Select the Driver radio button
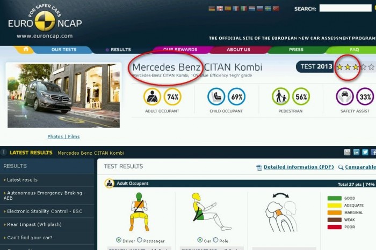The image size is (376, 250). tap(119, 240)
